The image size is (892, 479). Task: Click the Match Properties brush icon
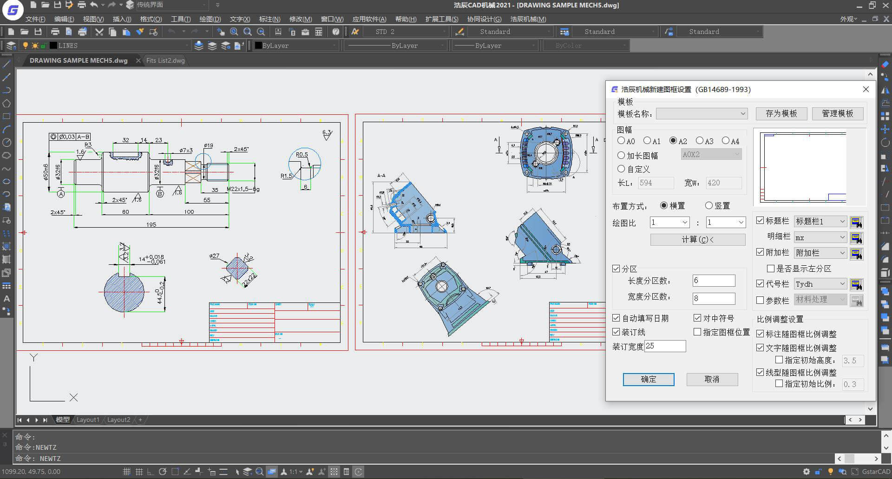pyautogui.click(x=140, y=32)
